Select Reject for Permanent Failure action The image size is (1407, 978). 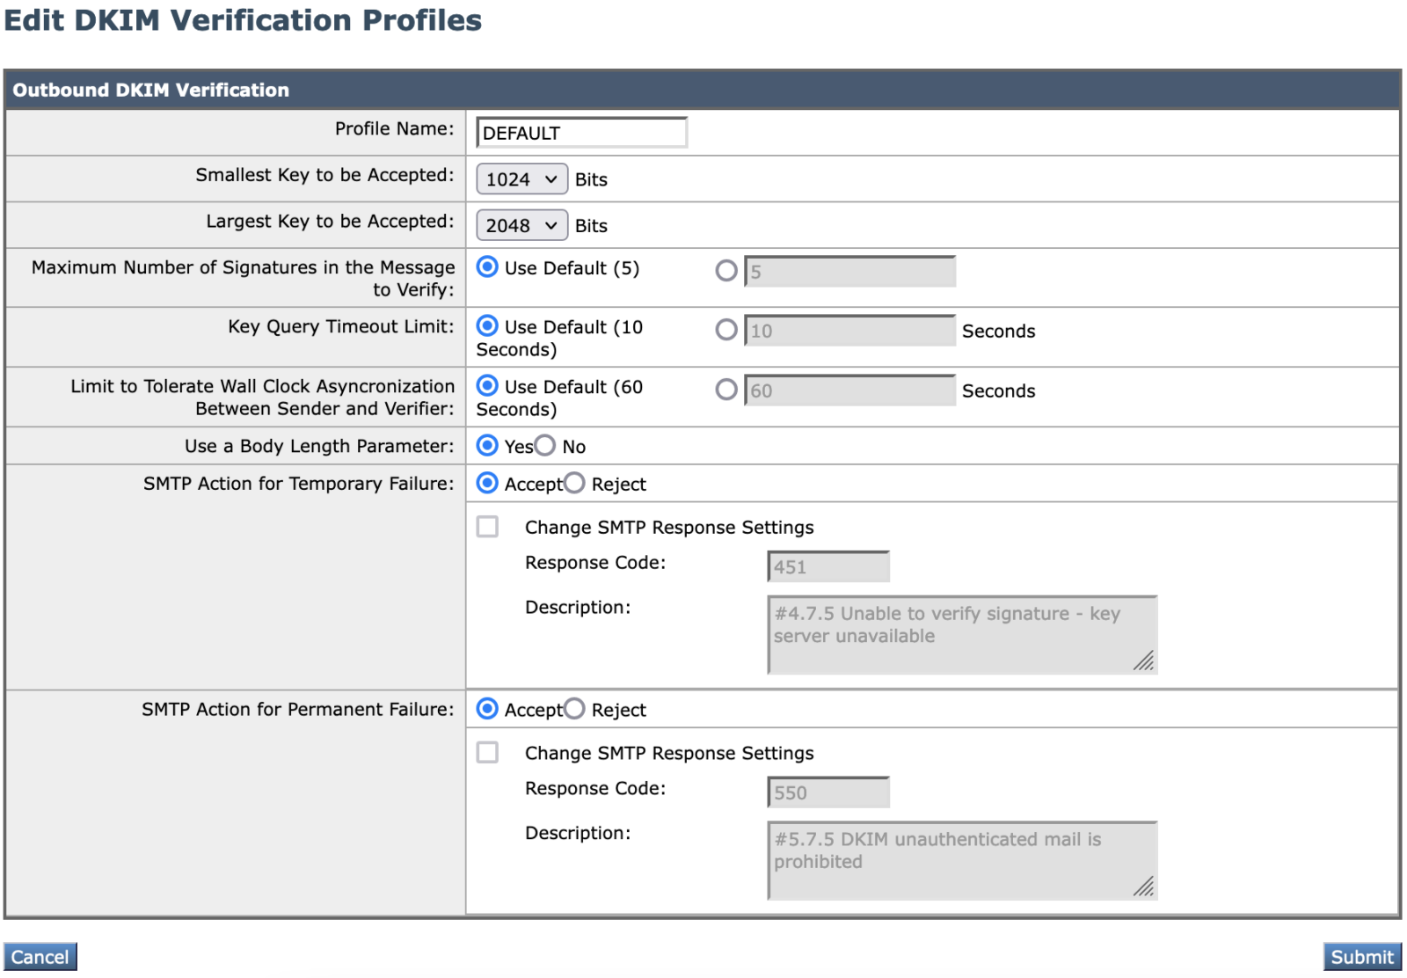(x=574, y=709)
